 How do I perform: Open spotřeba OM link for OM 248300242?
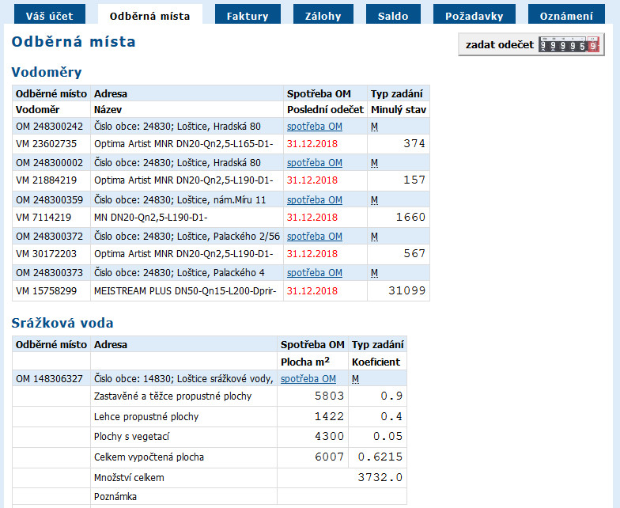(314, 127)
